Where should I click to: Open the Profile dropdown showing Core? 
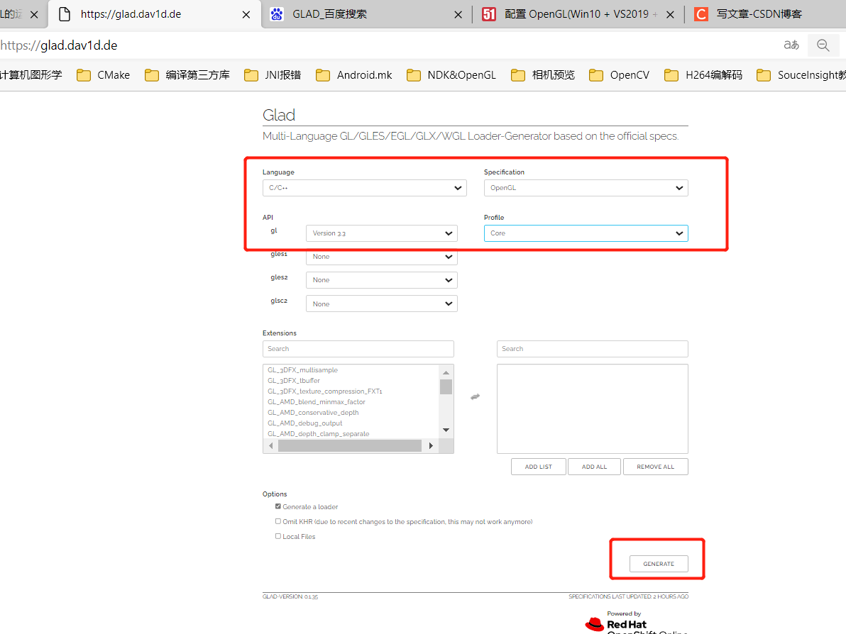(x=586, y=233)
